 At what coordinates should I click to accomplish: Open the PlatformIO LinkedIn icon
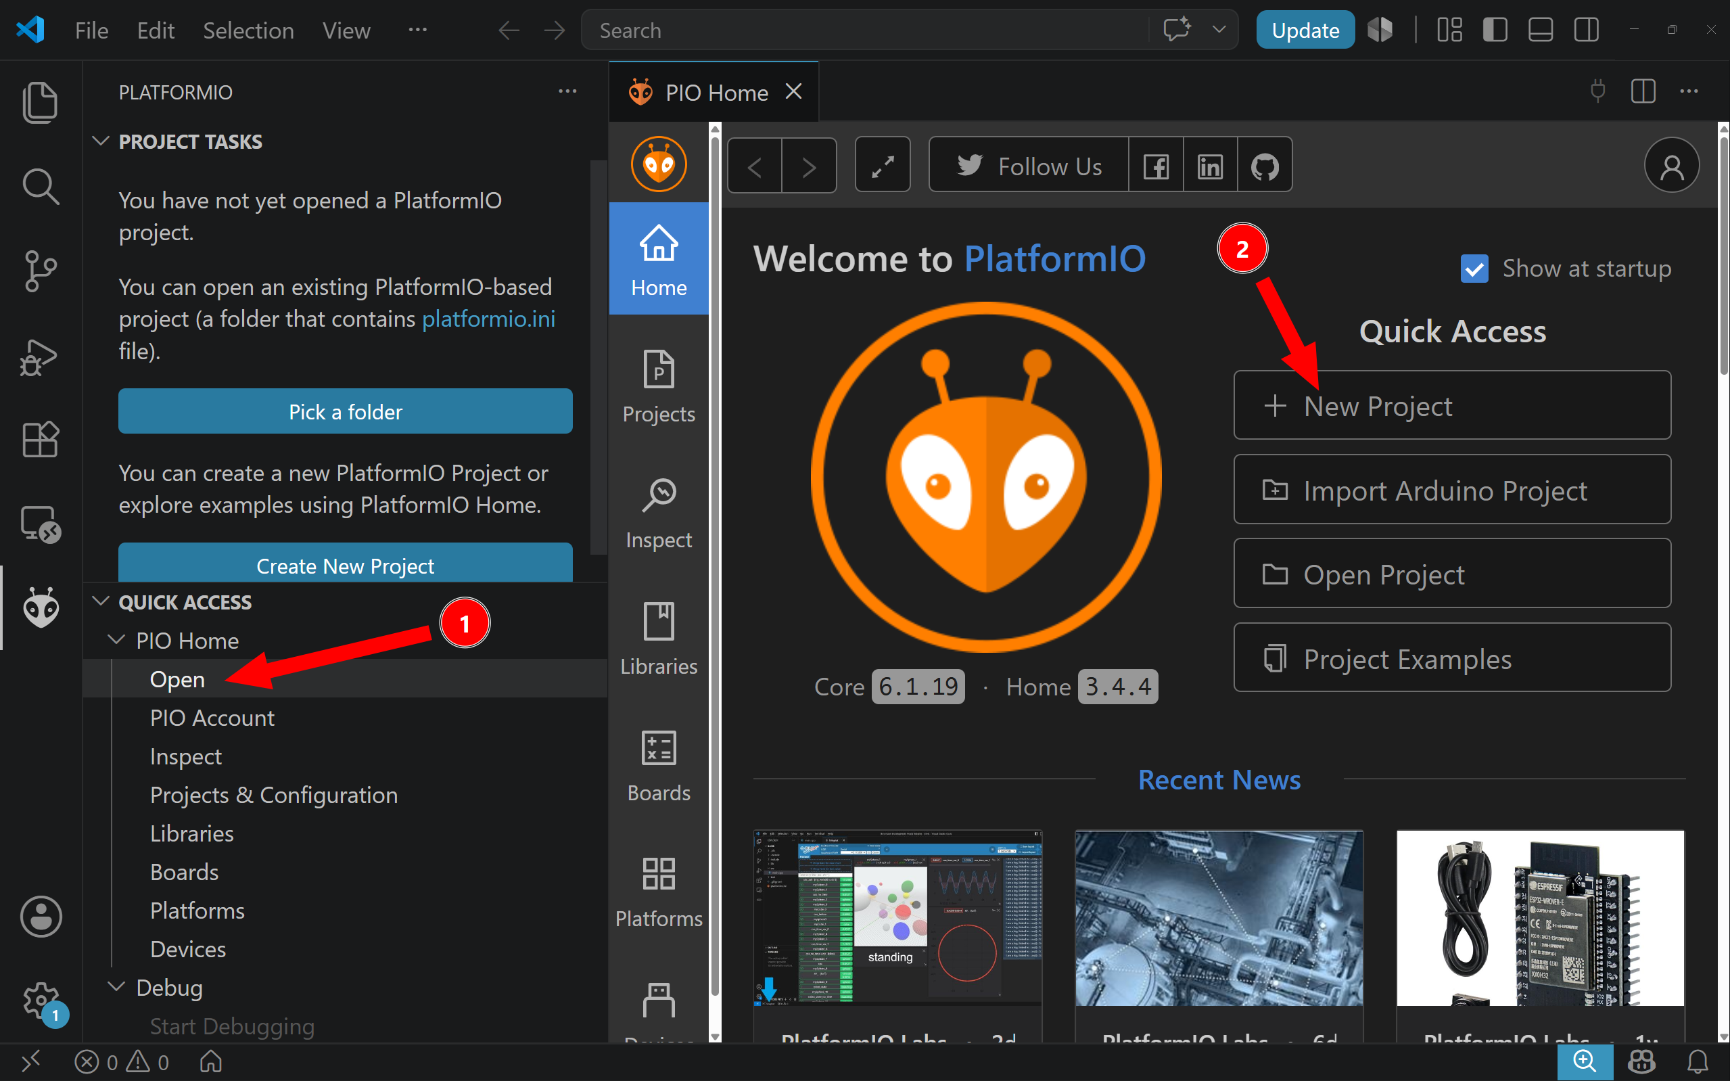point(1210,166)
